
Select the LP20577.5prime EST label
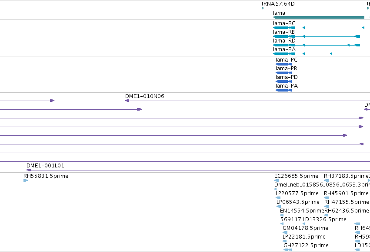click(297, 193)
